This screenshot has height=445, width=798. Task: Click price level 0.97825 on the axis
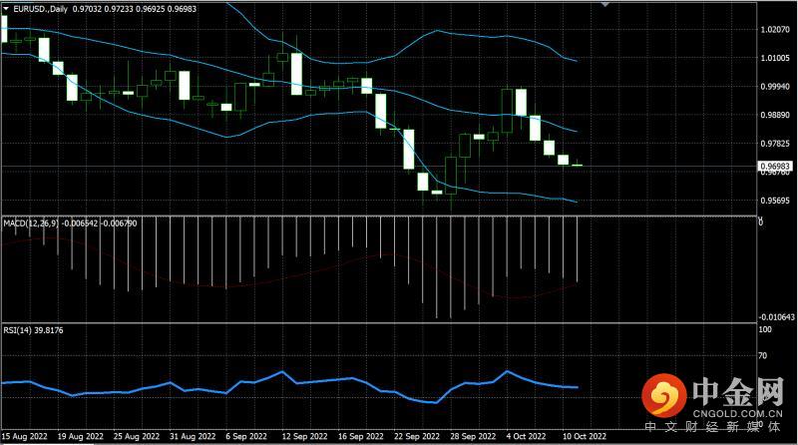(x=775, y=144)
